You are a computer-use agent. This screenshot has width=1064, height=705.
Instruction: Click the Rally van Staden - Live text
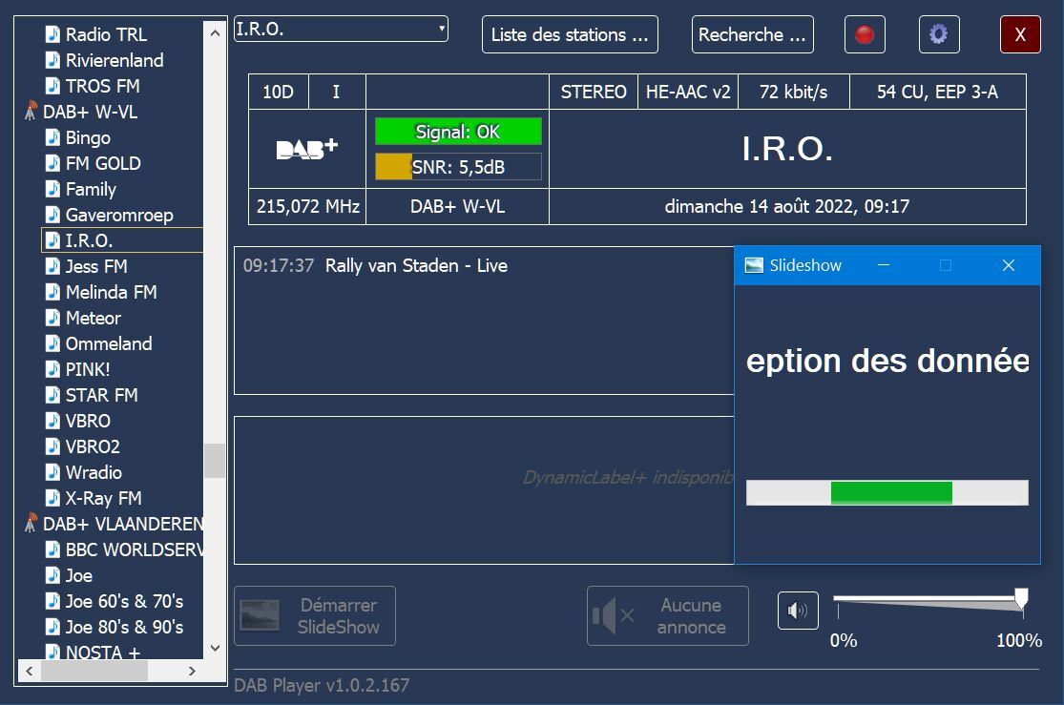point(416,265)
